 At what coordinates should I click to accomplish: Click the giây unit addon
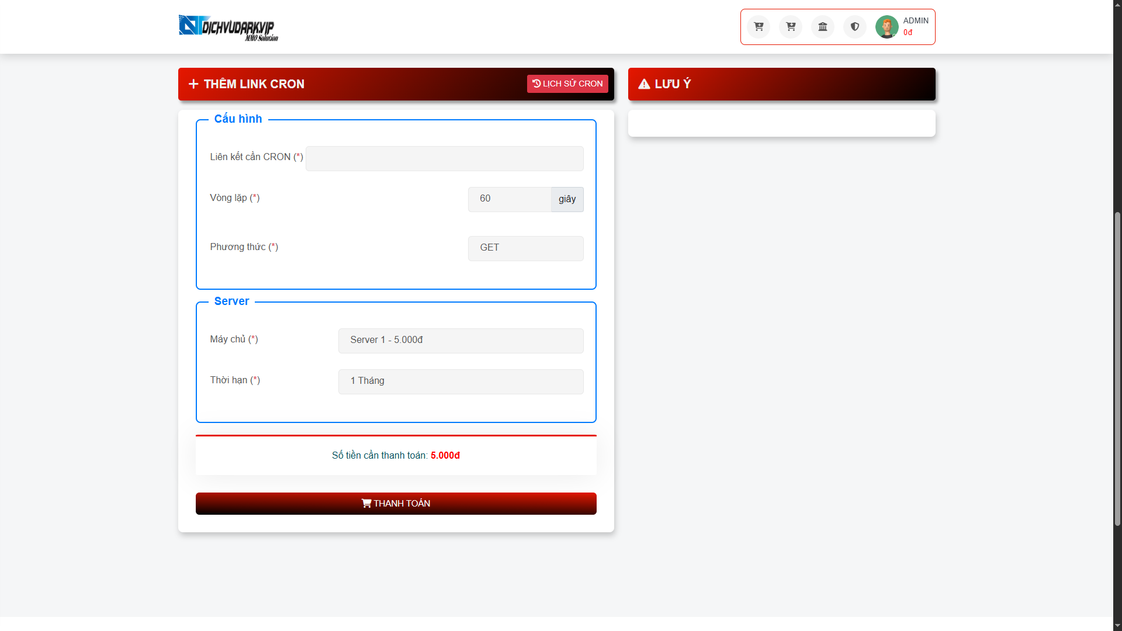coord(567,199)
